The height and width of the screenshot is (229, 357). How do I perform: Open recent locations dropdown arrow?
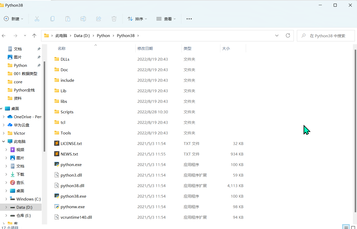(25, 36)
